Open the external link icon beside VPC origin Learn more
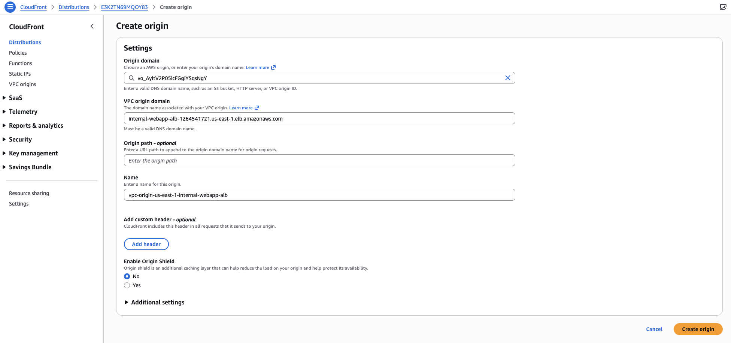The image size is (731, 343). click(x=257, y=108)
